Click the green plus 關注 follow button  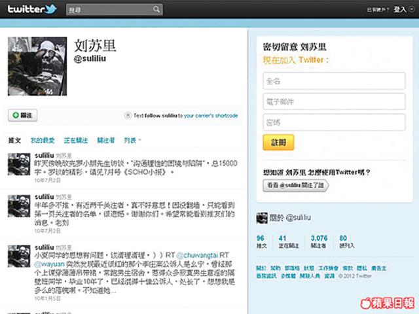pos(23,115)
